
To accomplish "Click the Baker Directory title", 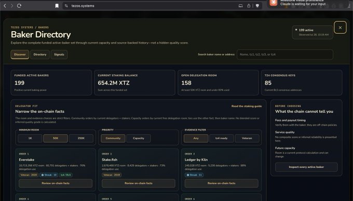I will pyautogui.click(x=40, y=35).
